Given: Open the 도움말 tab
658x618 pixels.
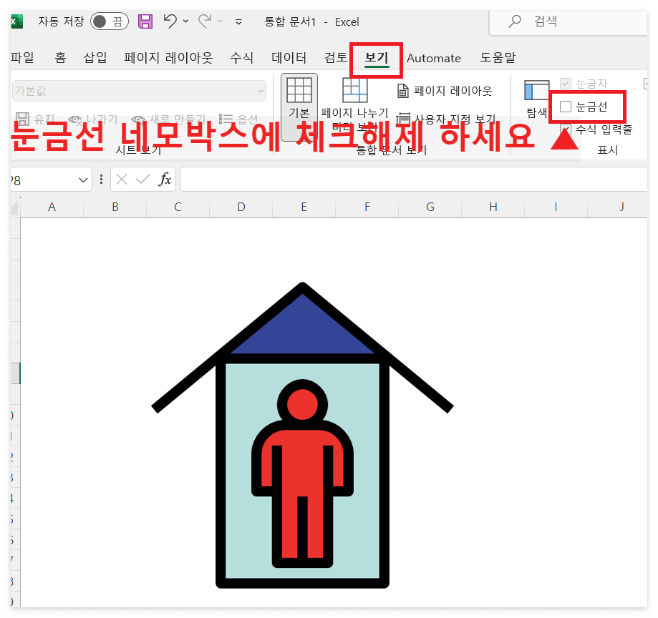Looking at the screenshot, I should tap(498, 57).
